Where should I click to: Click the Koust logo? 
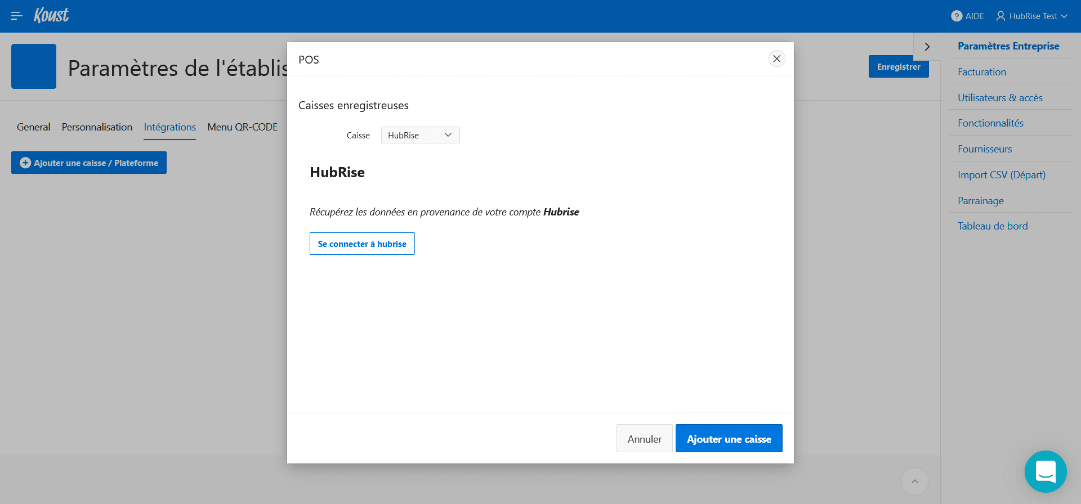51,15
